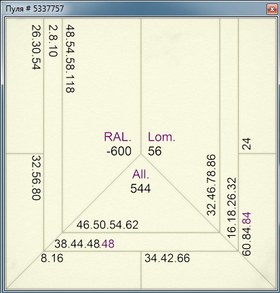Click the 32.46.78.86 vertical score entry
This screenshot has width=280, height=293.
(212, 185)
